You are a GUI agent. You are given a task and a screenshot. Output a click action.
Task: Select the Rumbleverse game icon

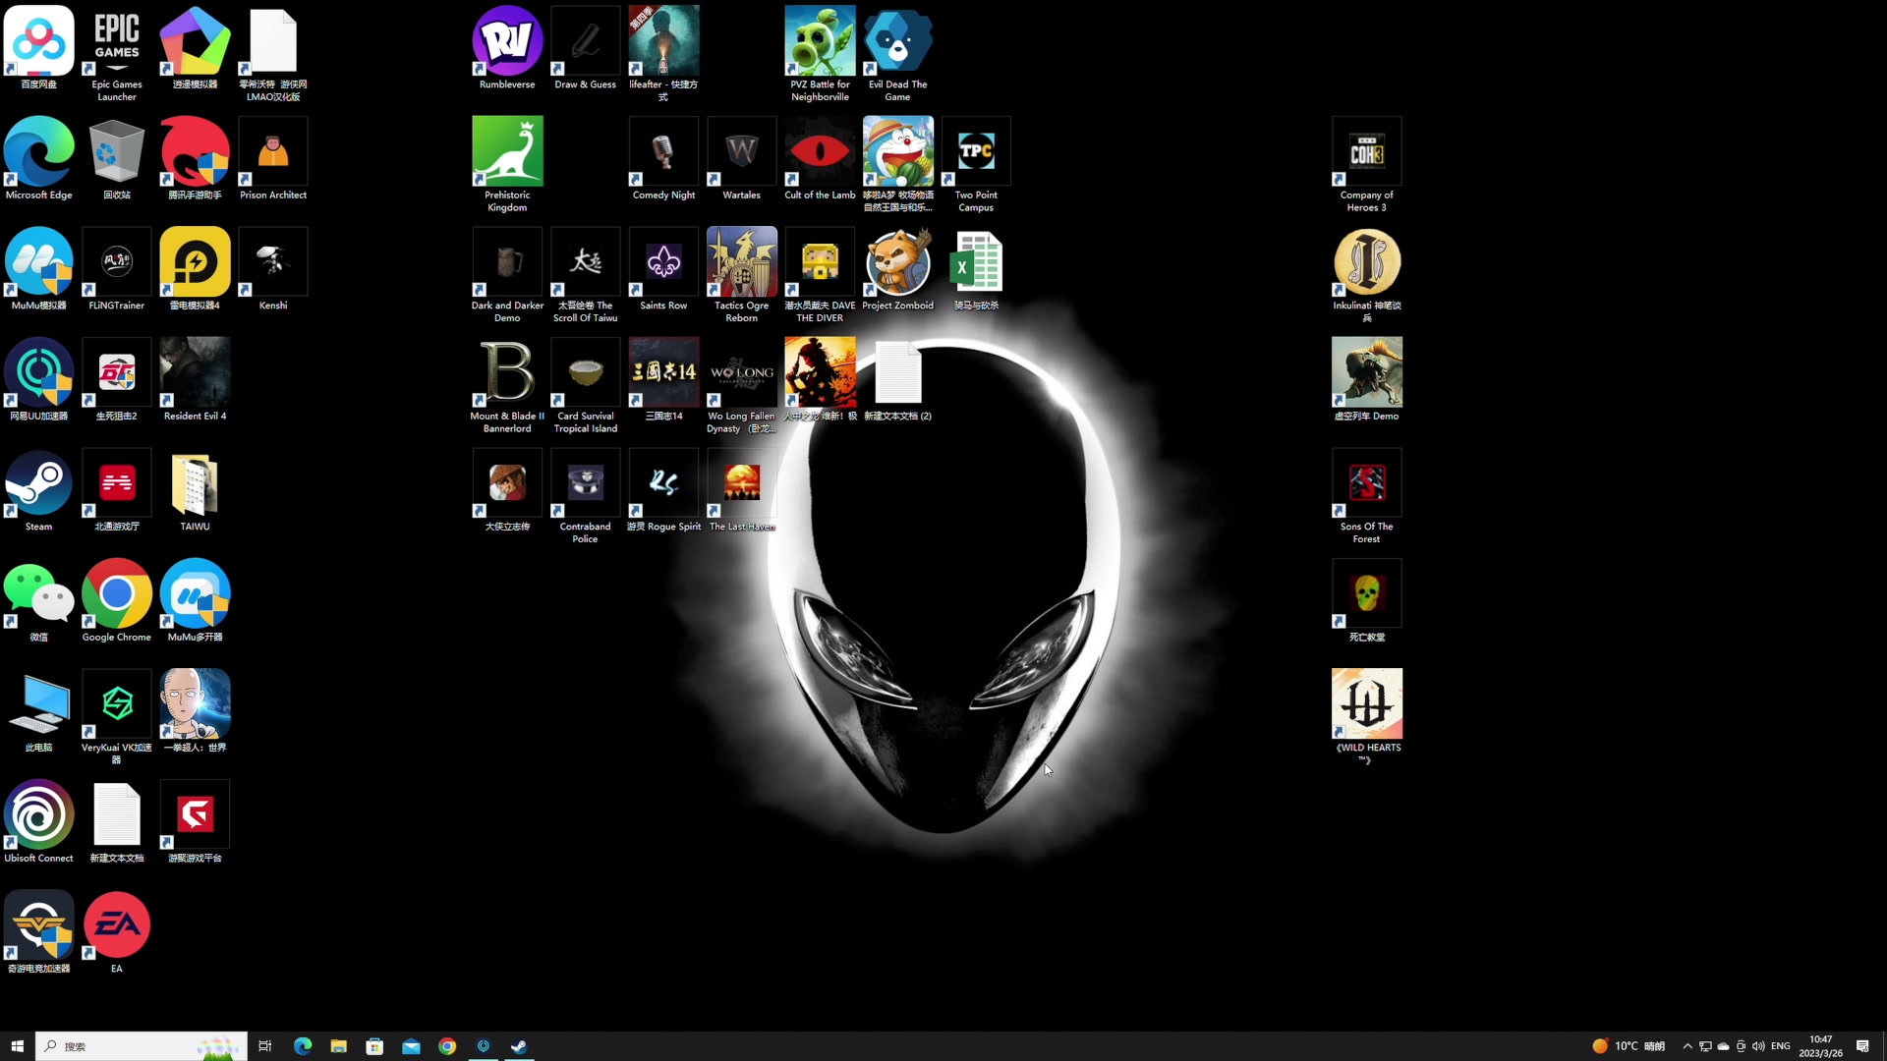(507, 48)
